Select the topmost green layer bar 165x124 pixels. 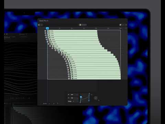tap(73, 31)
